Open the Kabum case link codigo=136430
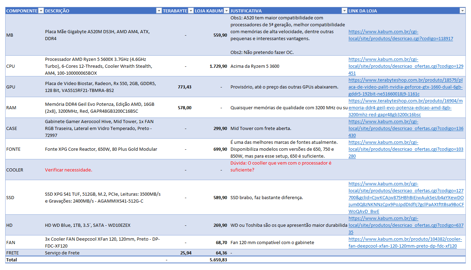Screen dimensions: 471x270 (x=406, y=128)
